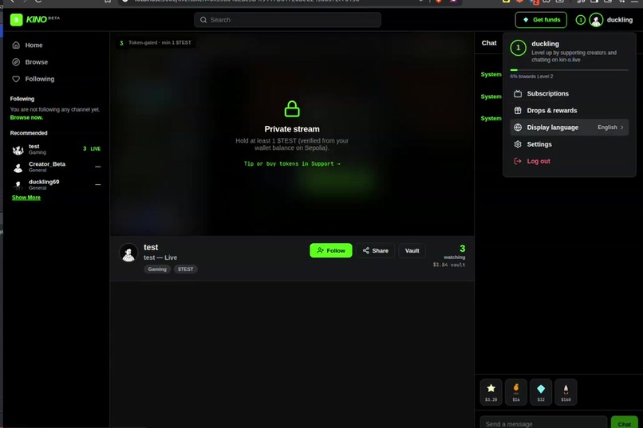Send the star $3.20 tip
This screenshot has width=643, height=428.
pos(491,392)
